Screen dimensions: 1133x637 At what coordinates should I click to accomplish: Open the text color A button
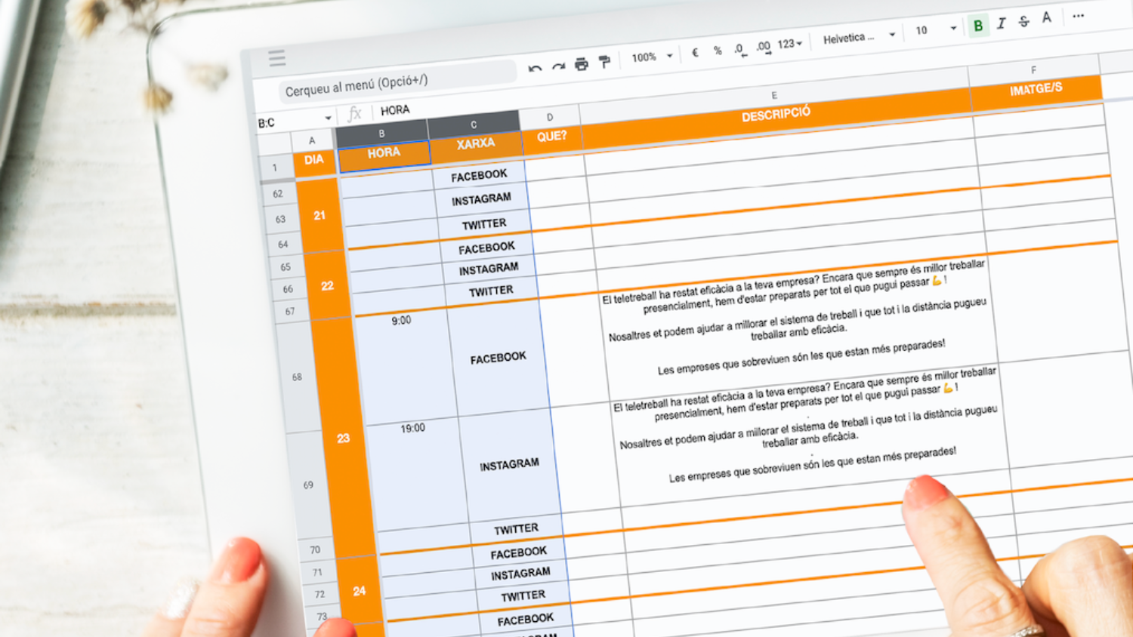tap(1047, 18)
